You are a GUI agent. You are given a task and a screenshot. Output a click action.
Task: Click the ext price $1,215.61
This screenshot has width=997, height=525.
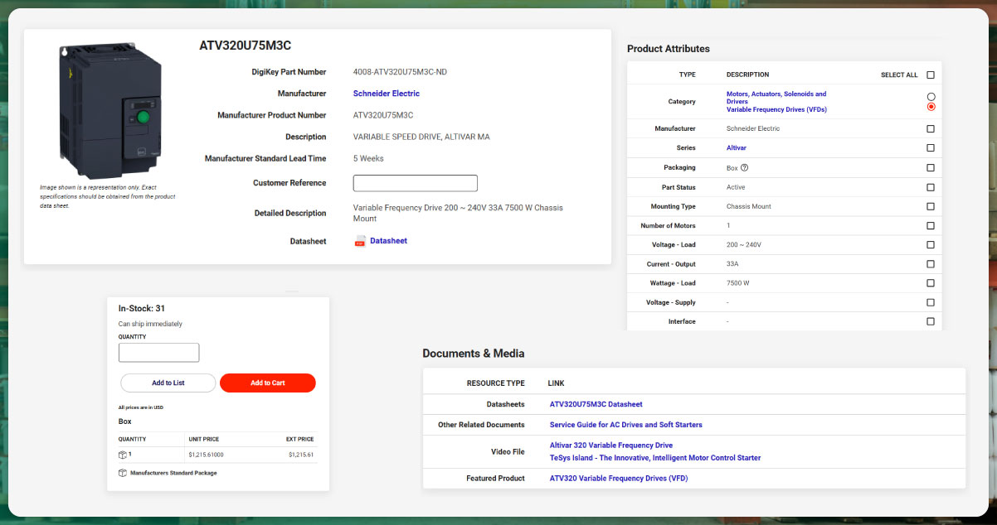[301, 455]
